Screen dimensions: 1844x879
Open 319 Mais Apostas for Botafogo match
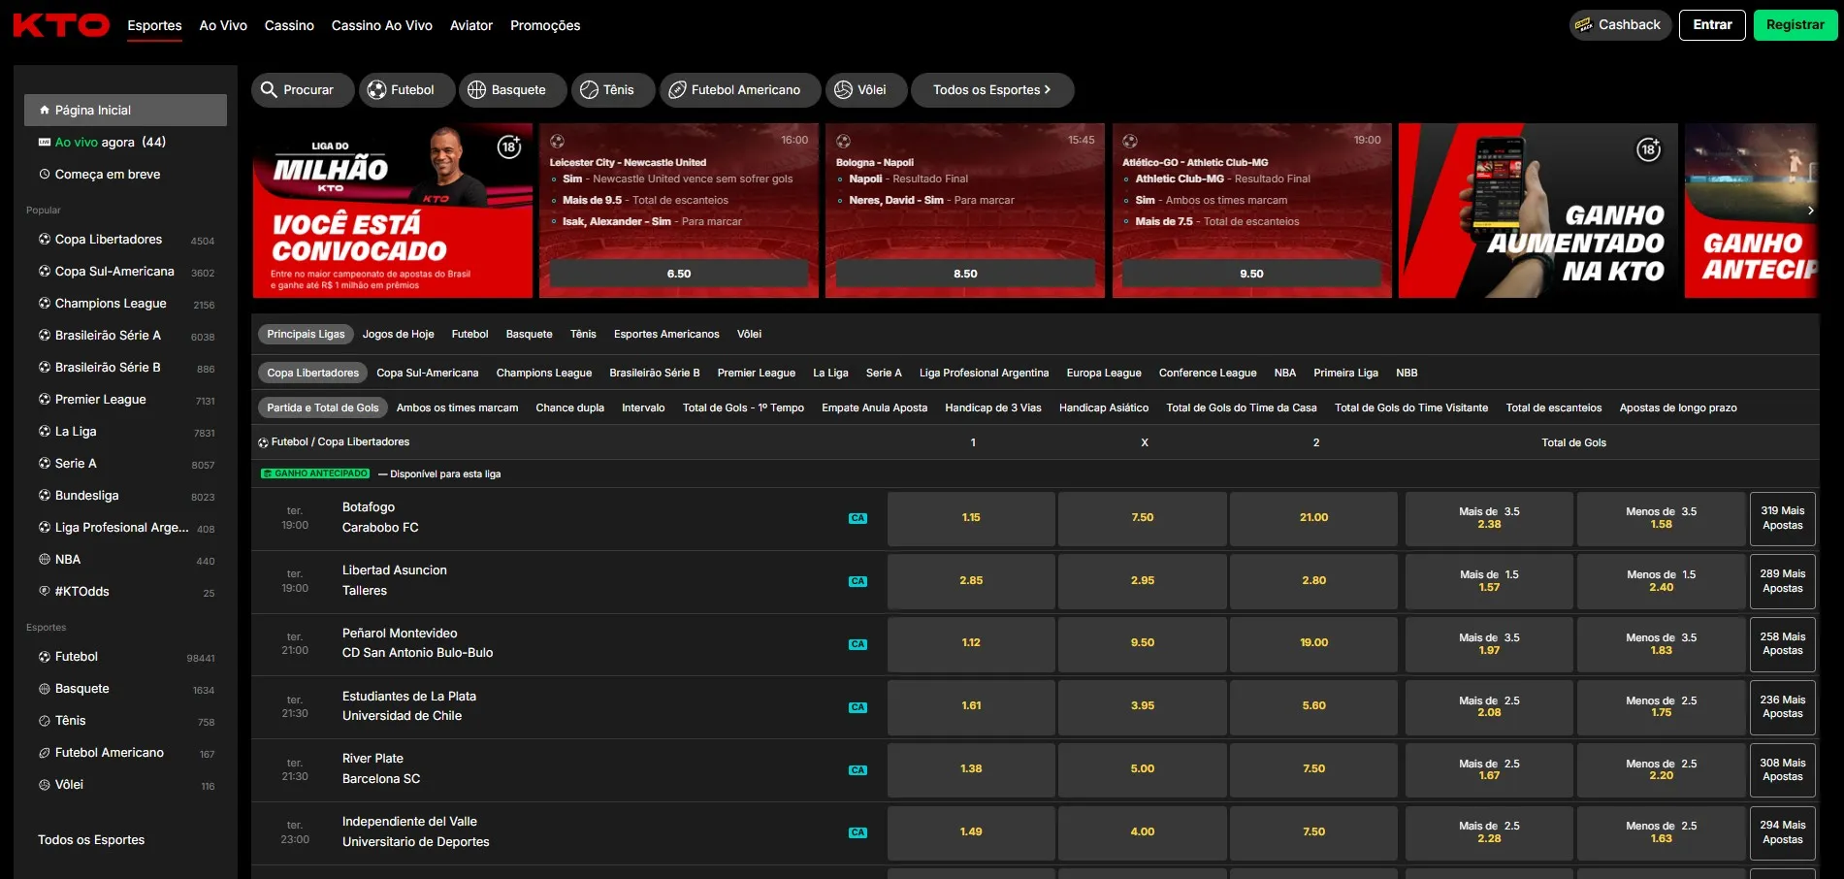pyautogui.click(x=1782, y=518)
